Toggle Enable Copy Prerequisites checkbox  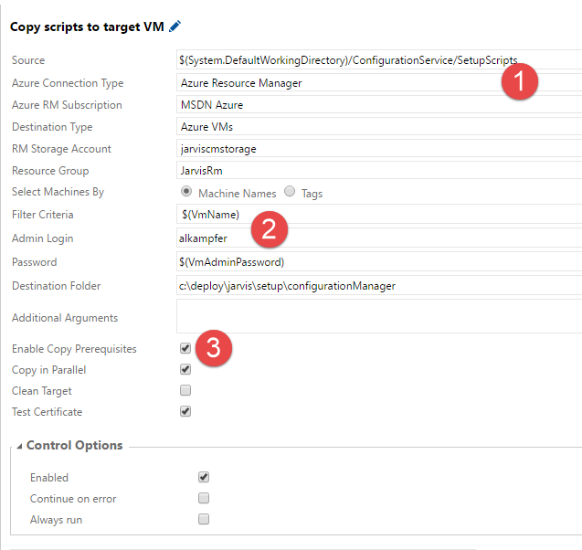[185, 349]
